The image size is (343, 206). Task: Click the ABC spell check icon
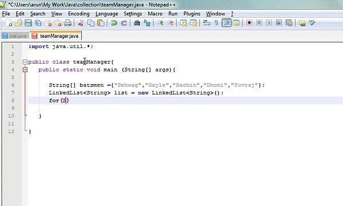[312, 23]
